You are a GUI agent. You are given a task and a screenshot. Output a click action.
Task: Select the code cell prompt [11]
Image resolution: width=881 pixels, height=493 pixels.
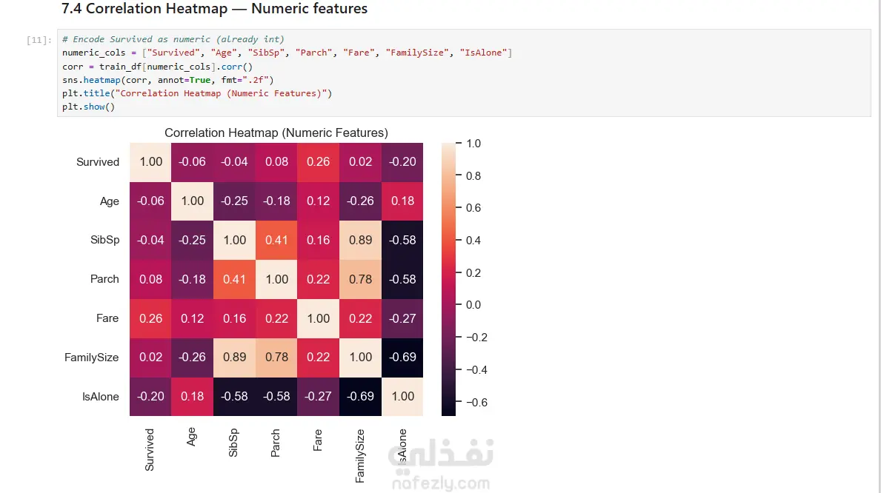point(39,40)
